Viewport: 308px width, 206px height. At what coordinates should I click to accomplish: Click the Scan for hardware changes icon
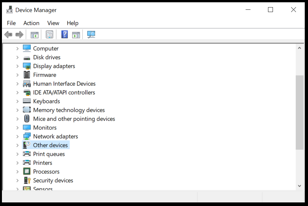coord(91,34)
